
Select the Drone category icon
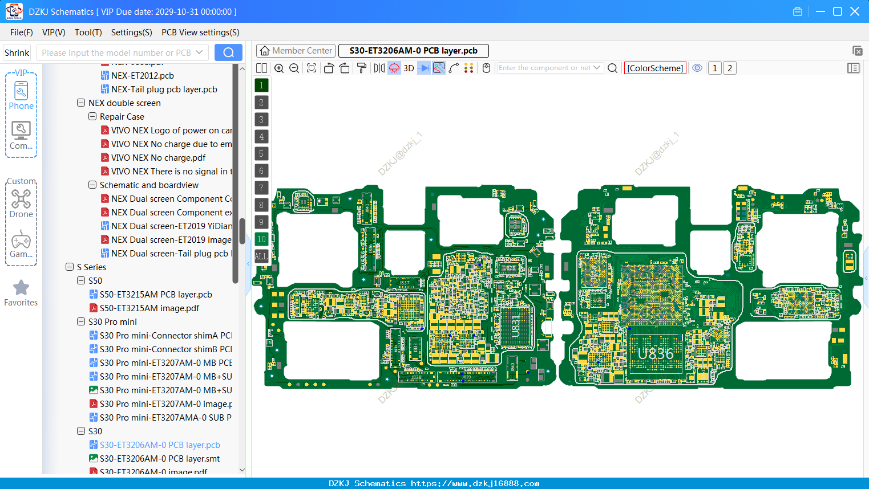(x=21, y=204)
